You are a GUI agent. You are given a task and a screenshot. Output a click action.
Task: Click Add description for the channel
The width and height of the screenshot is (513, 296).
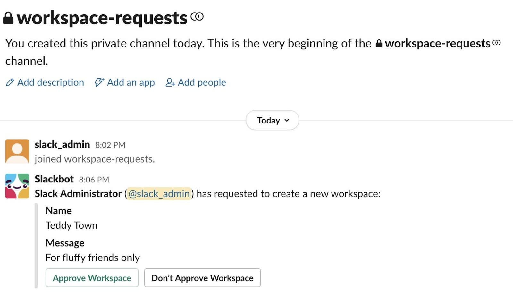coord(50,82)
